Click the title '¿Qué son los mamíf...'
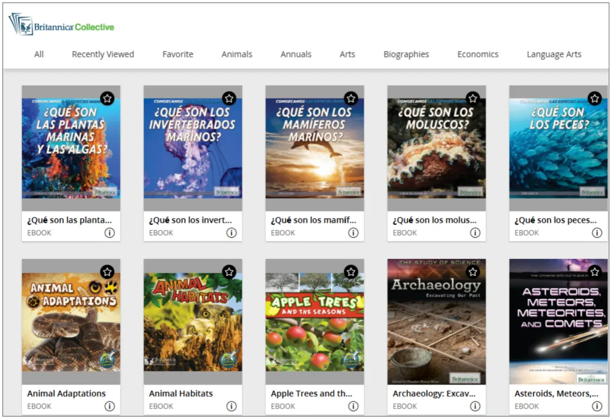Screen dimensions: 611x419 313,220
